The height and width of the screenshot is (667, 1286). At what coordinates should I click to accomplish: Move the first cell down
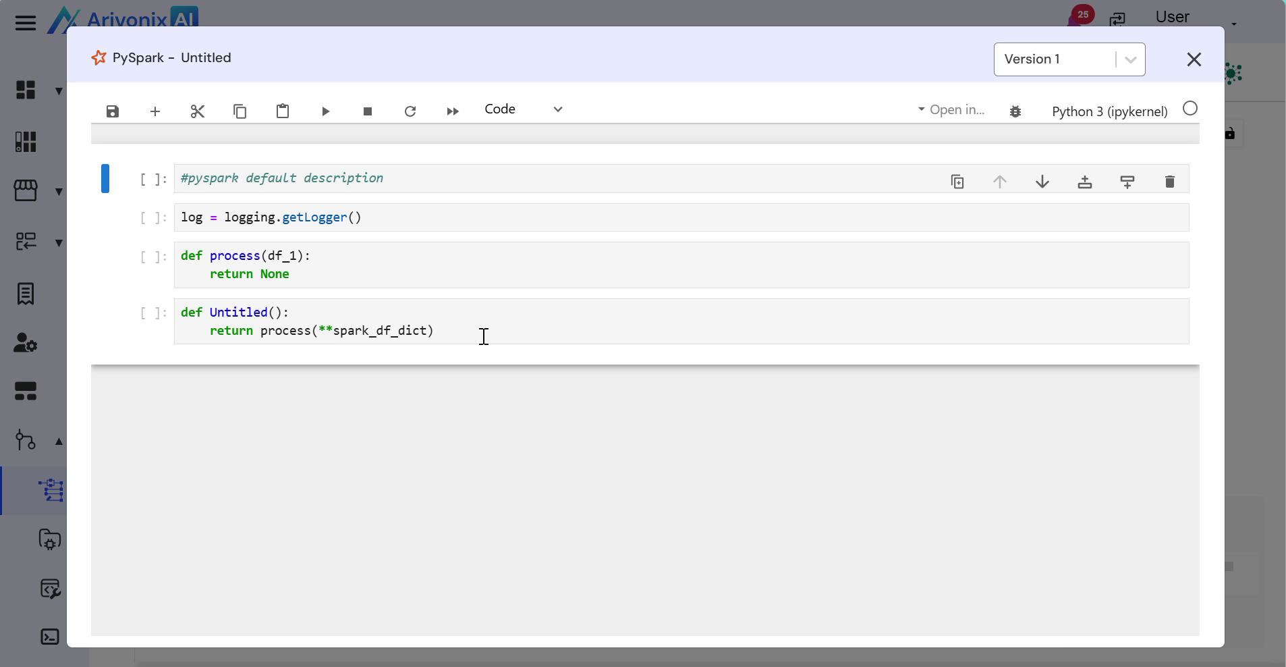click(1042, 182)
